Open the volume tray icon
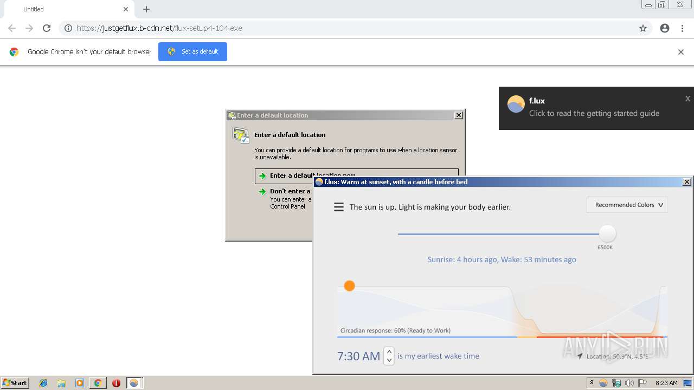The image size is (694, 390). (x=629, y=383)
